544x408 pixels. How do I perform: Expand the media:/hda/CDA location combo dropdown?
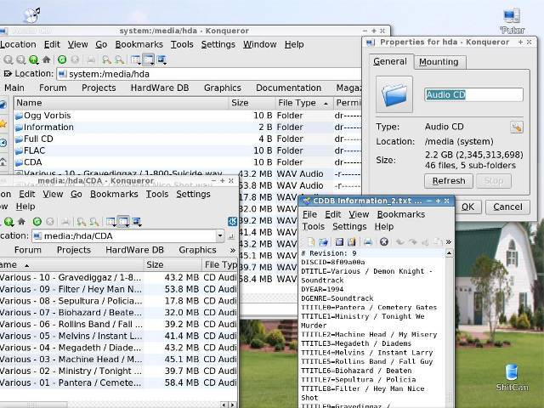(220, 236)
